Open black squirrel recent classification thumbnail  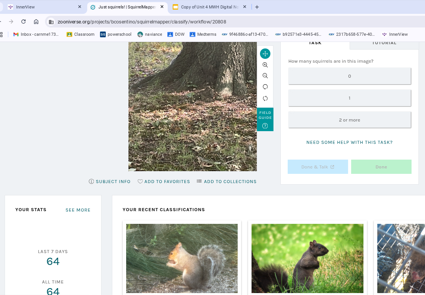307,258
